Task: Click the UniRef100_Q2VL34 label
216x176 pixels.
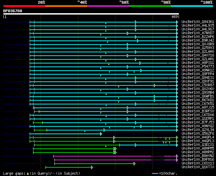Action: coord(198,130)
